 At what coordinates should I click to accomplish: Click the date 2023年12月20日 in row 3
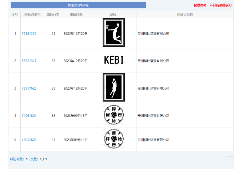(76, 88)
